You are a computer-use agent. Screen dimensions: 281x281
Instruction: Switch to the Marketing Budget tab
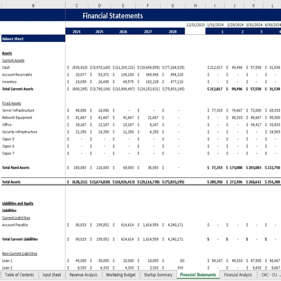(121, 275)
